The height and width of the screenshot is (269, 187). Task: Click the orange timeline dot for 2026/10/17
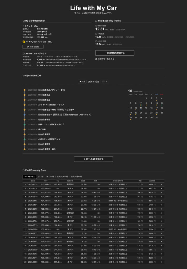pos(24,110)
